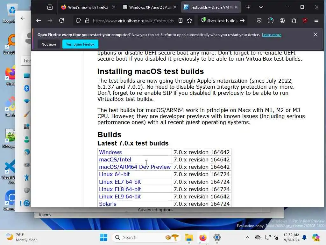326x245 pixels.
Task: Open Extensions puzzle icon
Action: [x=294, y=21]
